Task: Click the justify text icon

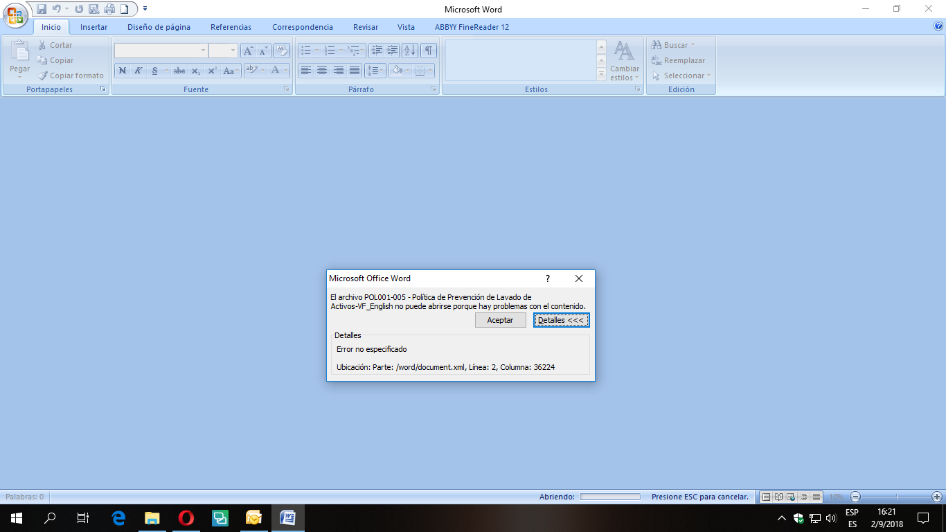Action: (x=355, y=71)
